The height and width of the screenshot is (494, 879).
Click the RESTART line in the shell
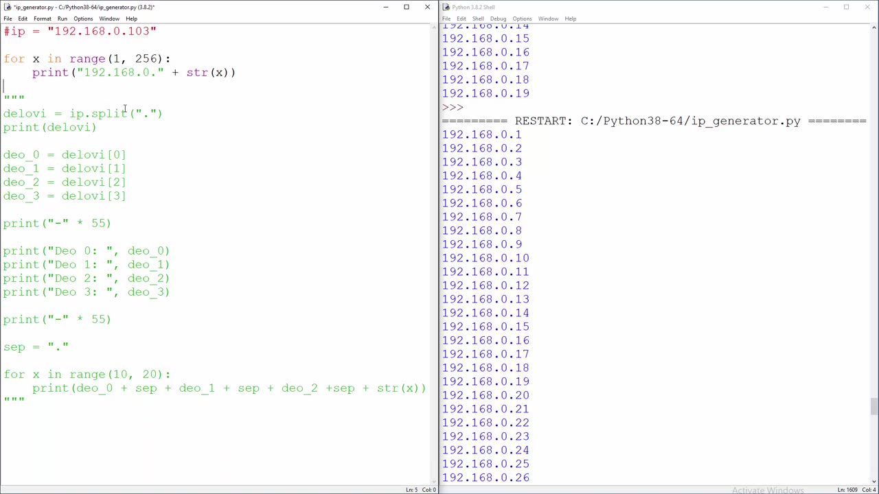pos(654,121)
